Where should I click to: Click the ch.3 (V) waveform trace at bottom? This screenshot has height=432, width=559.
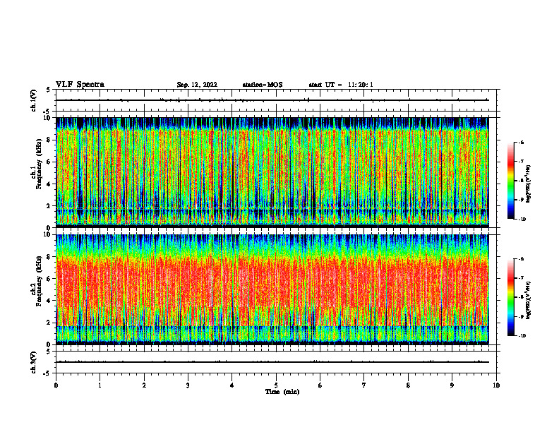[x=272, y=362]
